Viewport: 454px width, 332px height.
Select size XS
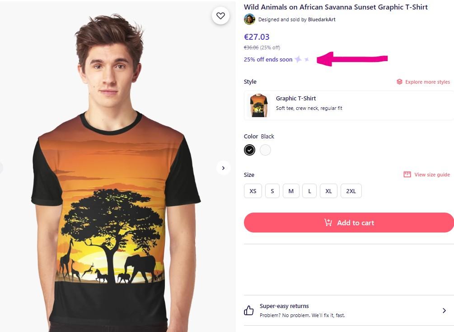click(x=253, y=191)
